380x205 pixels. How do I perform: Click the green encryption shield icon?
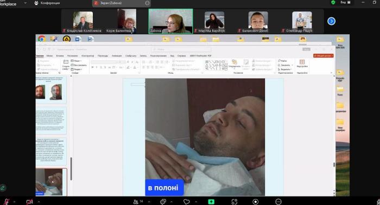coord(333,2)
